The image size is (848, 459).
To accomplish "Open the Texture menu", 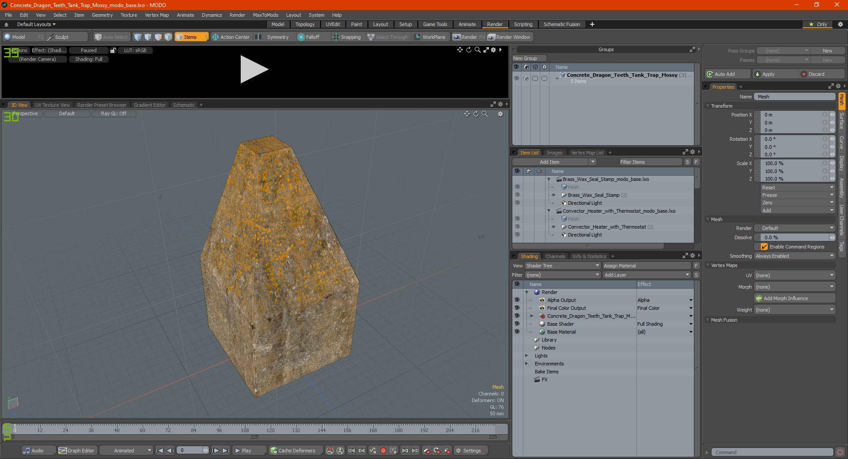I will click(129, 15).
